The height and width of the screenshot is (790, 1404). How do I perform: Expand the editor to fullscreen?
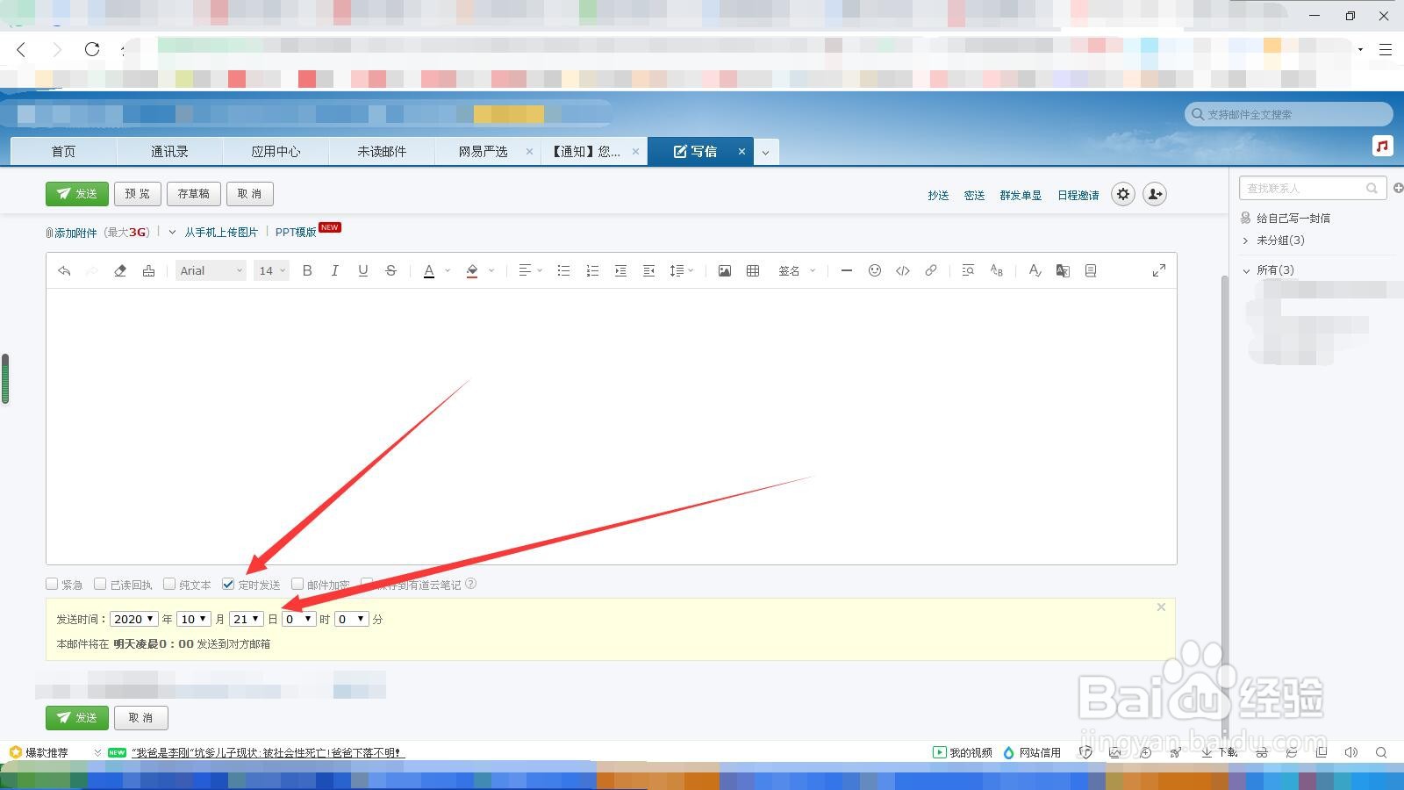click(x=1159, y=270)
